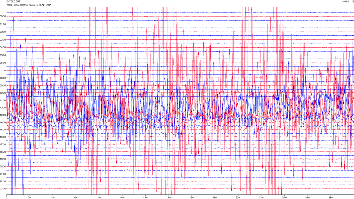Viewport: 354px width, 199px height.
Task: Select the 07:30 time label
Action: [3, 71]
